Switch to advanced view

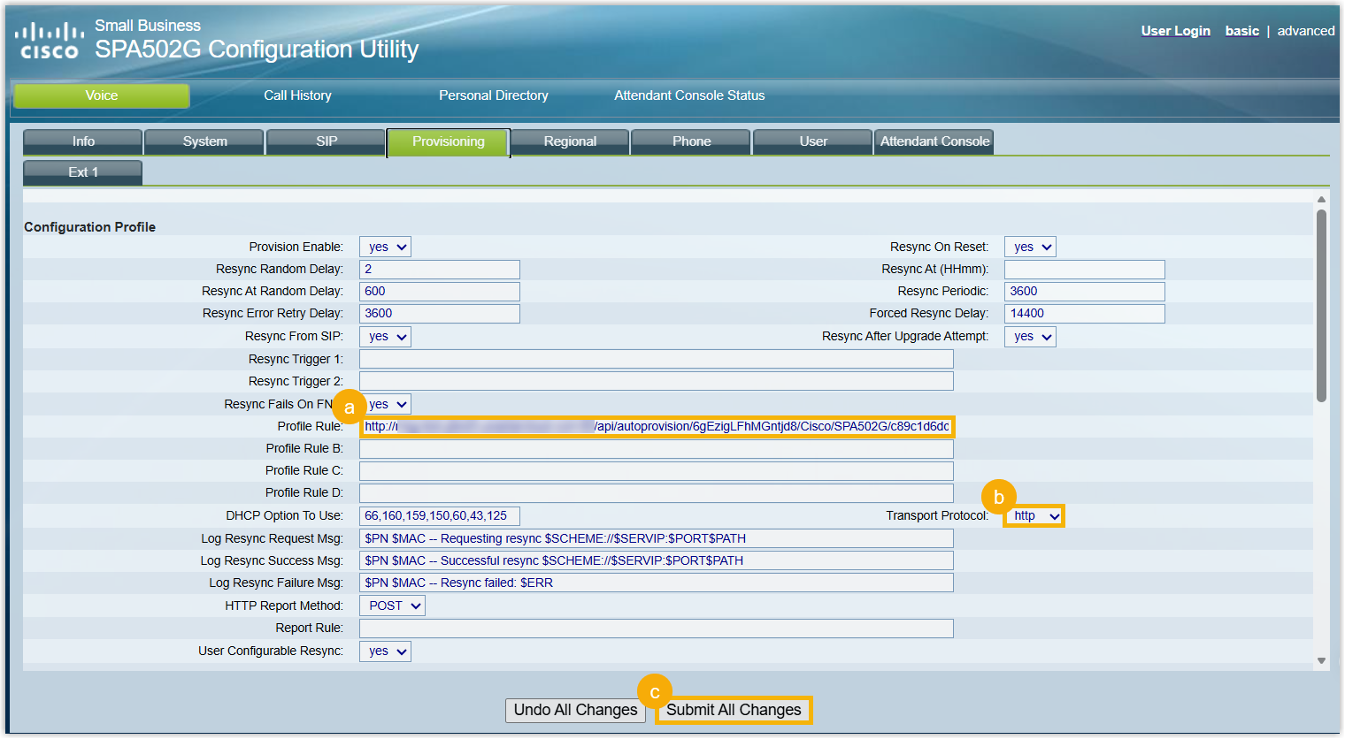tap(1306, 31)
